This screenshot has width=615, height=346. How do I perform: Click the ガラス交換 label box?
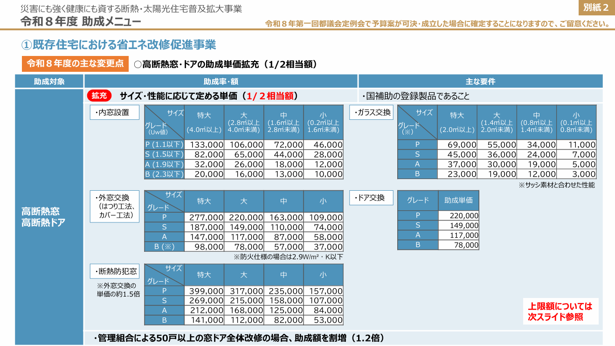coord(371,112)
